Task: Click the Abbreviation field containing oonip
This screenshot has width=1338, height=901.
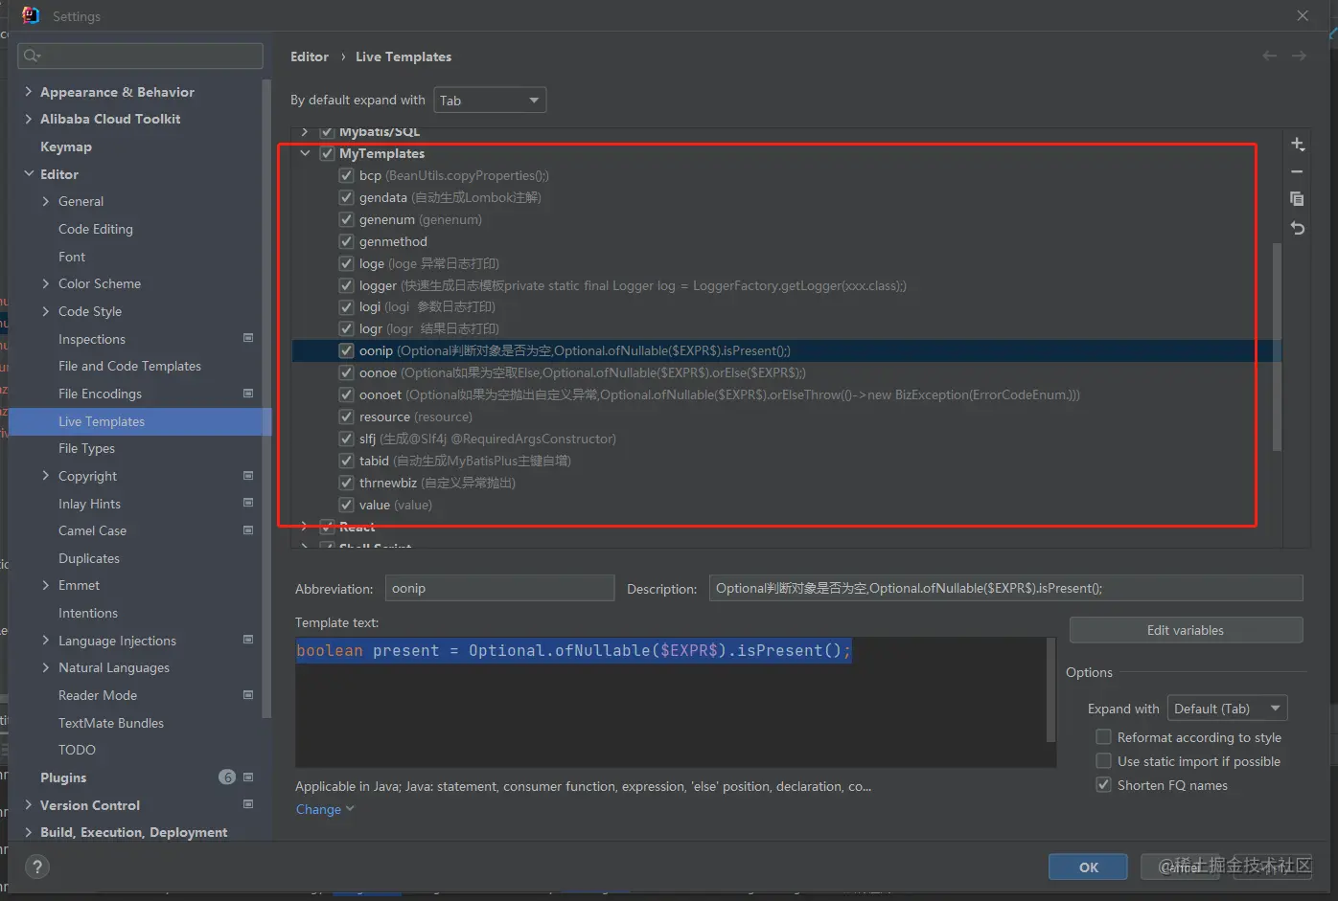Action: point(499,588)
